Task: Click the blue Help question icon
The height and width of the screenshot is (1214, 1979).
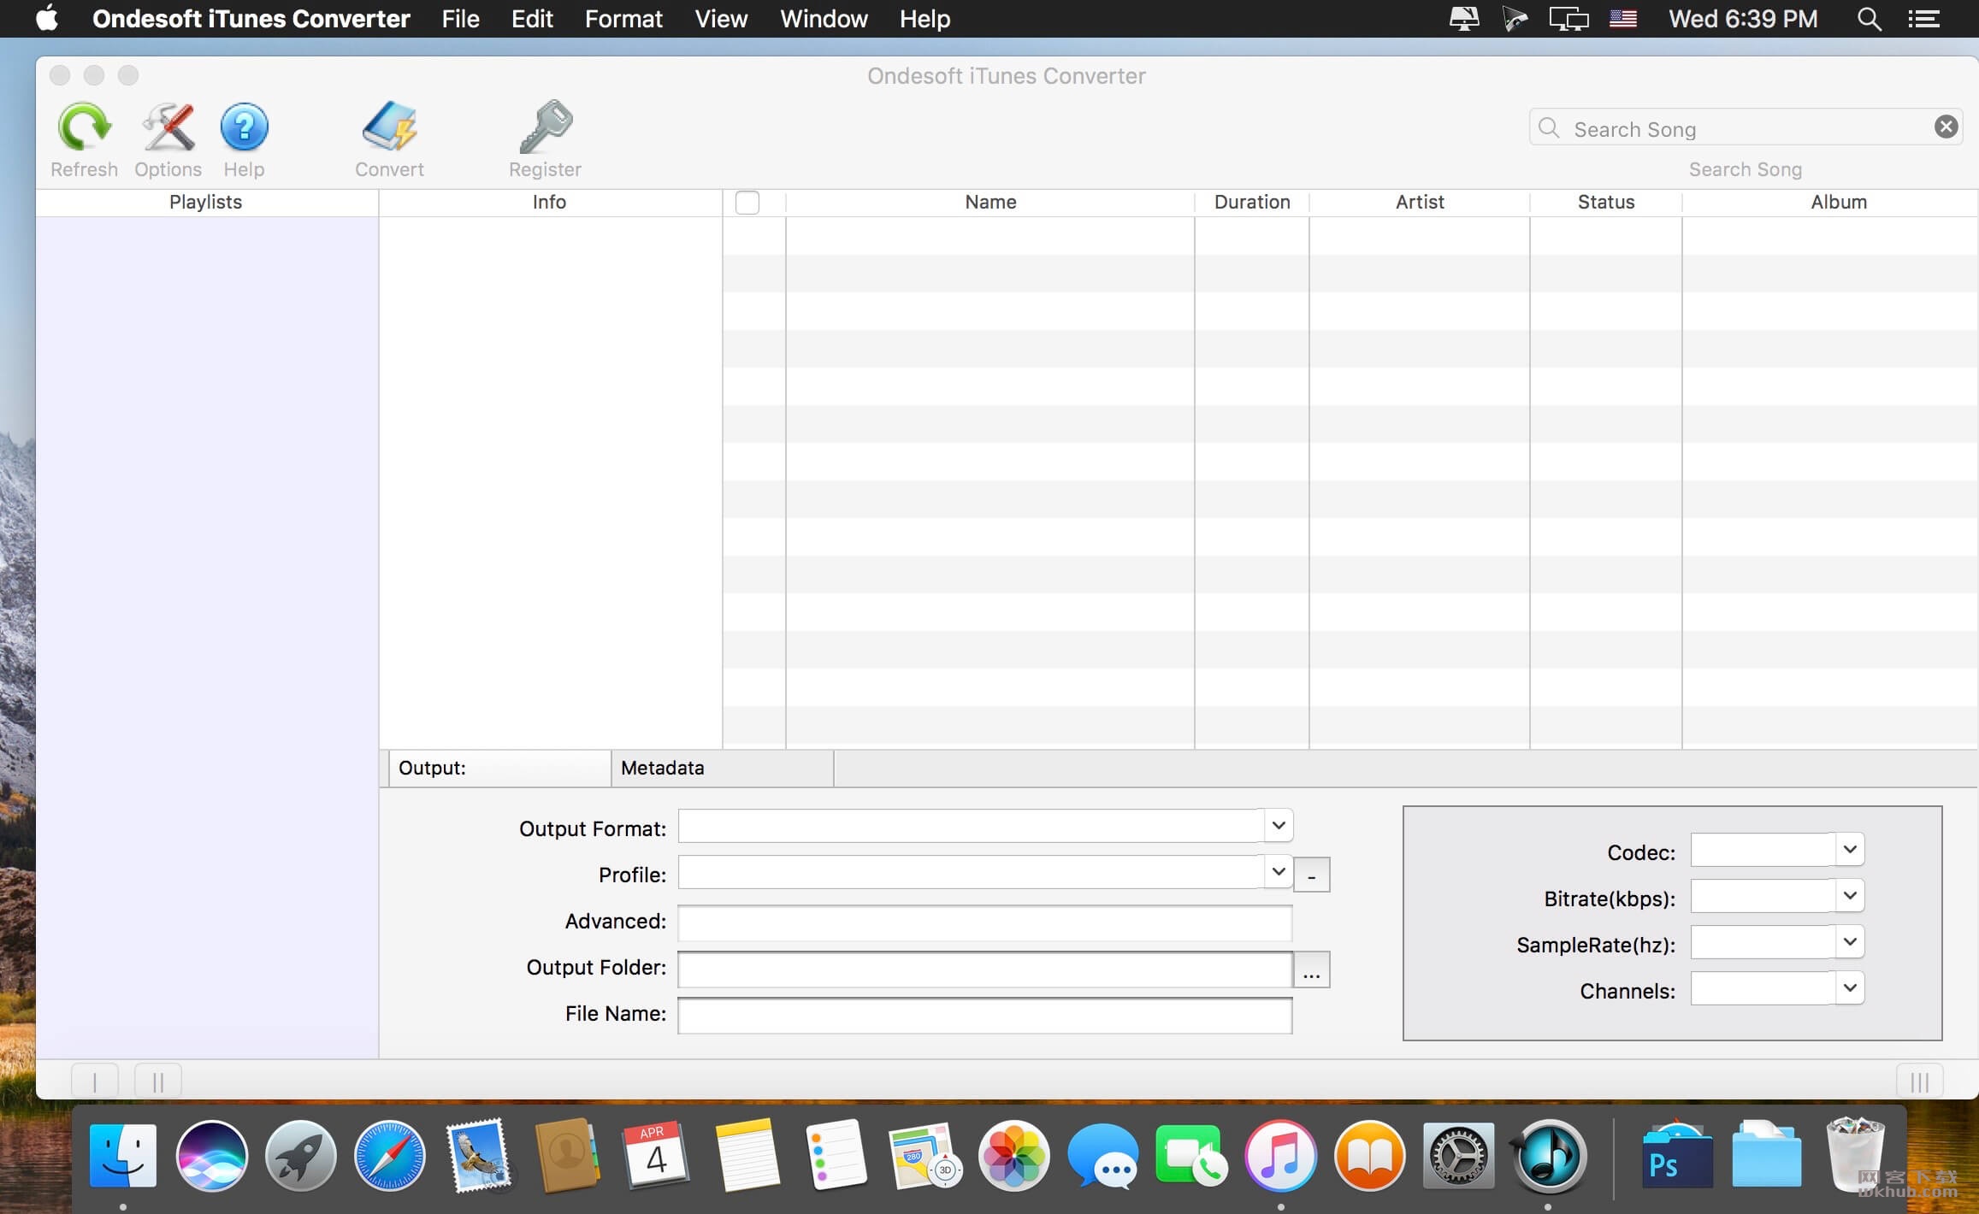Action: tap(244, 127)
